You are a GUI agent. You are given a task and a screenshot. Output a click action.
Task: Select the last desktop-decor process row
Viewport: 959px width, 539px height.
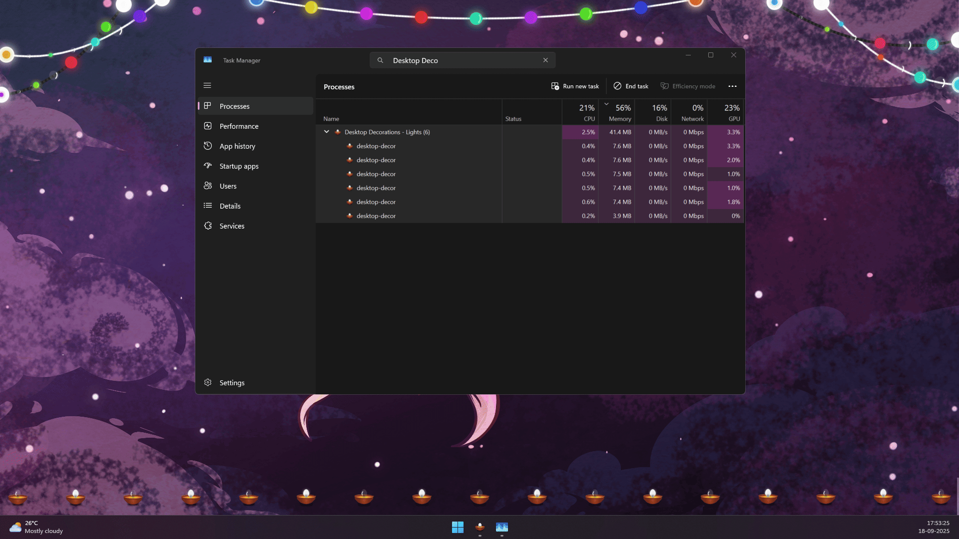tap(376, 216)
